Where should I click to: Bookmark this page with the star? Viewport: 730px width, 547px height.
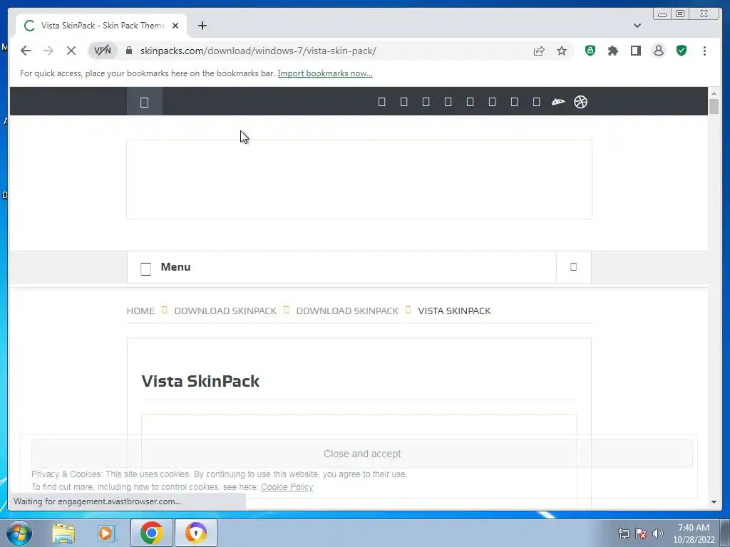pyautogui.click(x=562, y=51)
